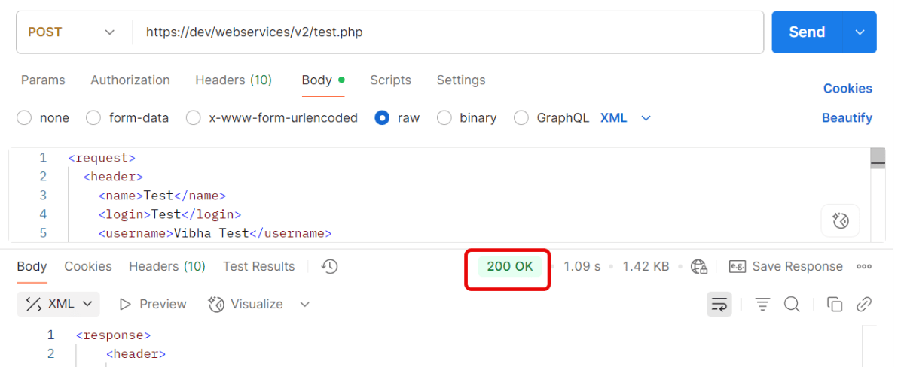The width and height of the screenshot is (904, 367).
Task: Copy the response body to clipboard
Action: click(x=834, y=304)
